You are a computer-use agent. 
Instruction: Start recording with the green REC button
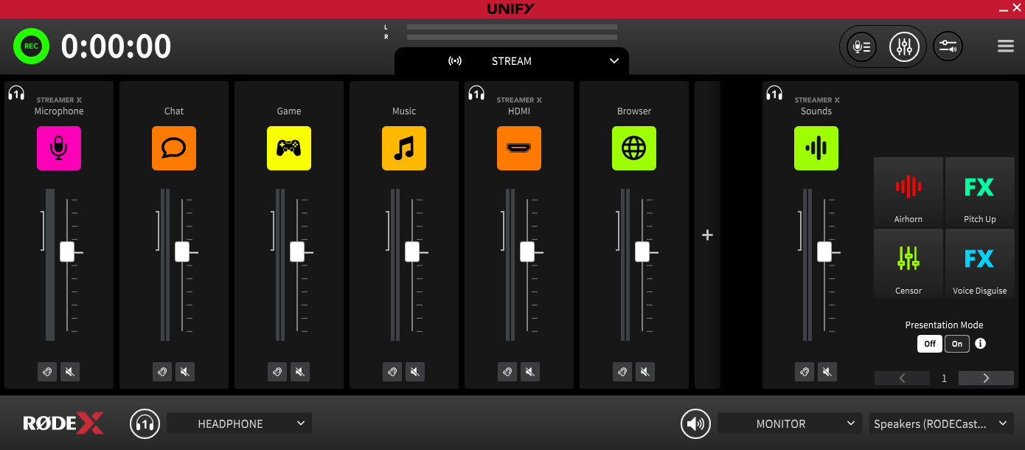click(x=31, y=46)
